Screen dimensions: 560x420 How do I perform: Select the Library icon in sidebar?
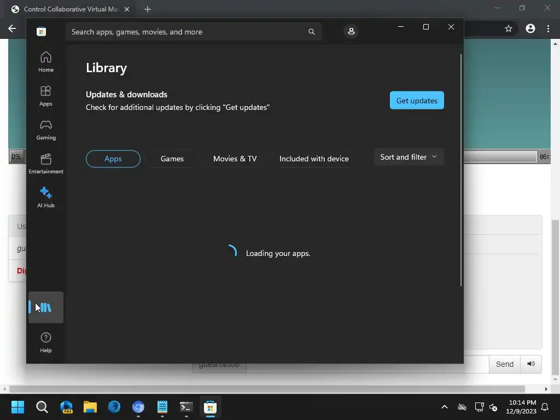coord(46,307)
